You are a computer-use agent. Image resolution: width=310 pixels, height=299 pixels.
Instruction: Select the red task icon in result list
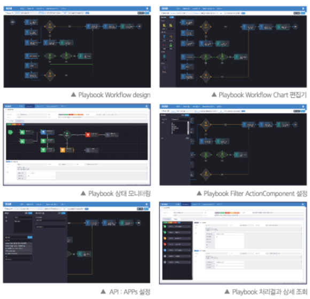(x=165, y=244)
